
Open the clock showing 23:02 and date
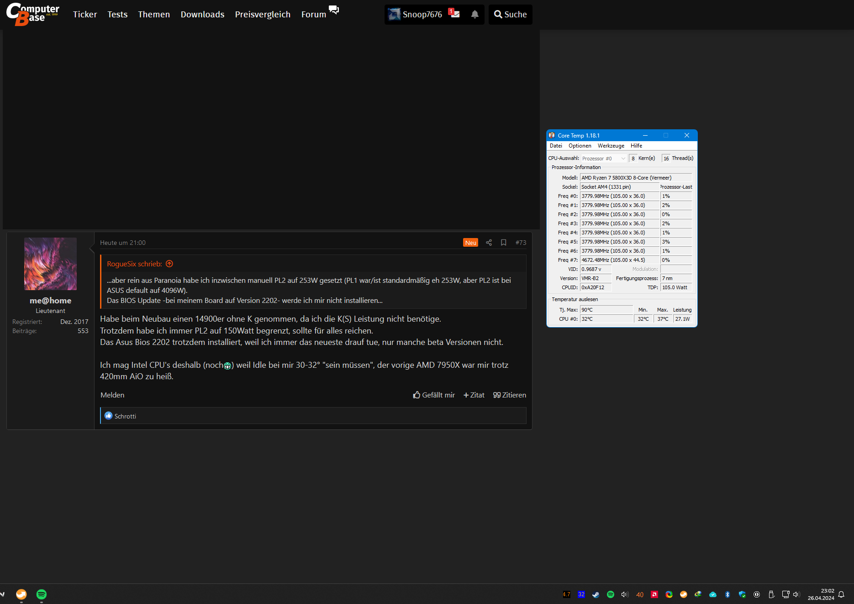point(821,594)
